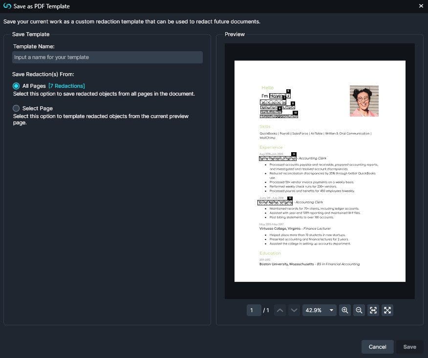Go to previous page with up chevron

279,310
